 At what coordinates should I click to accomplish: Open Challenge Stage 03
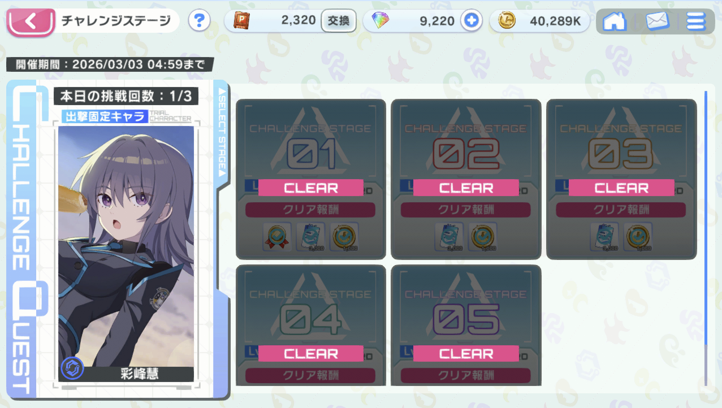621,179
